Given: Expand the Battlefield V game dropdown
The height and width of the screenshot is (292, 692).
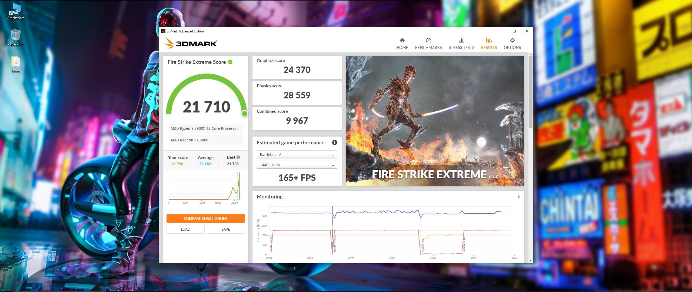Looking at the screenshot, I should pyautogui.click(x=297, y=155).
